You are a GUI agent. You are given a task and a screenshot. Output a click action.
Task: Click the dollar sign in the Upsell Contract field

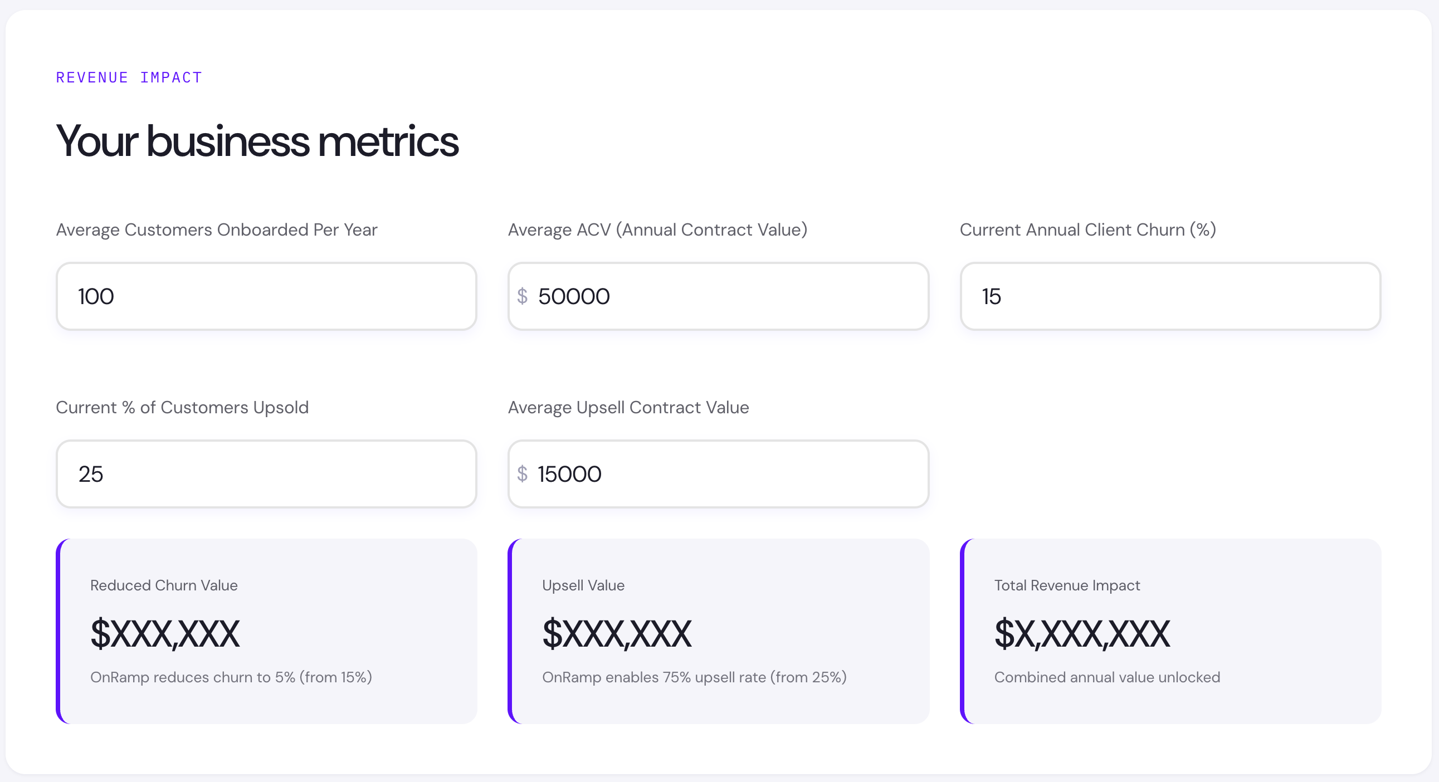(524, 473)
